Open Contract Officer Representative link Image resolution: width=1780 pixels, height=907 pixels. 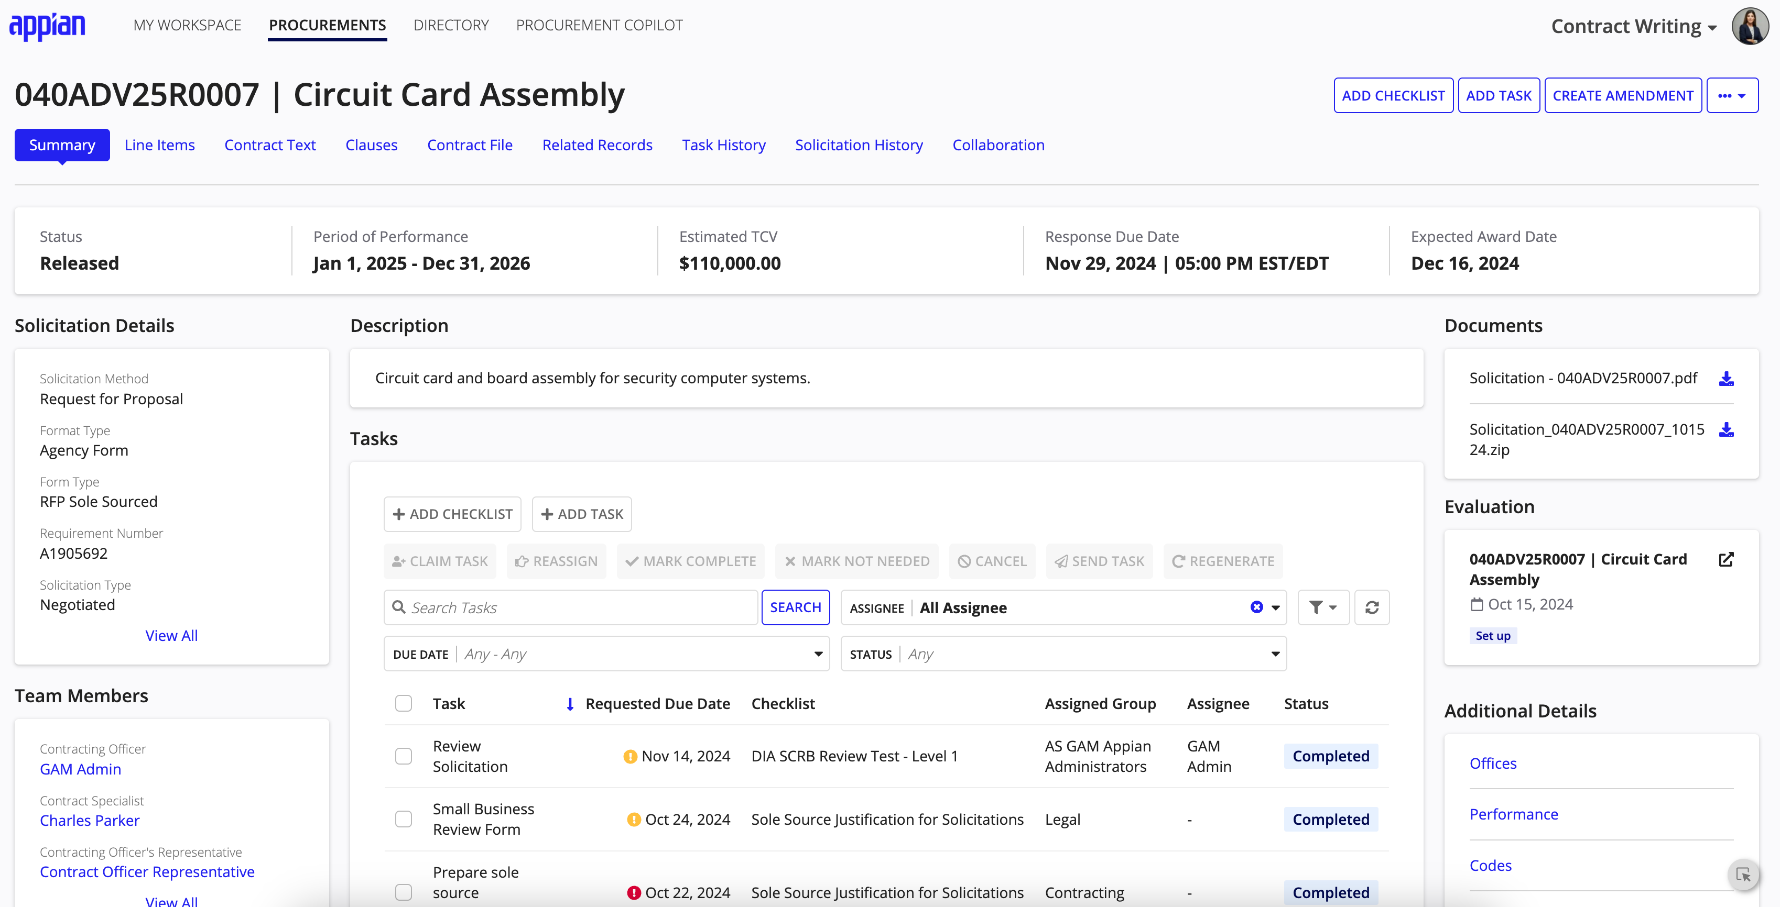pyautogui.click(x=147, y=872)
